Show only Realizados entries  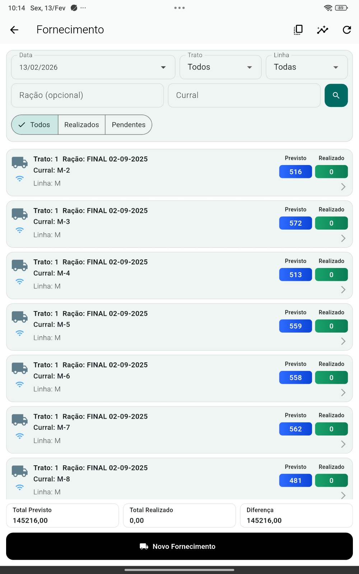[81, 125]
